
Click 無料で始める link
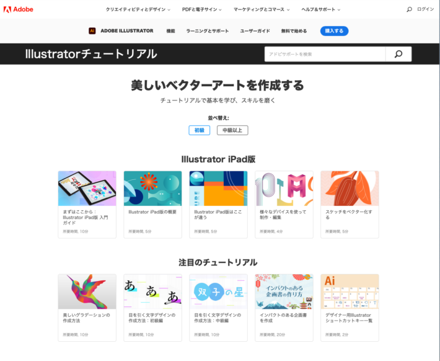click(294, 31)
